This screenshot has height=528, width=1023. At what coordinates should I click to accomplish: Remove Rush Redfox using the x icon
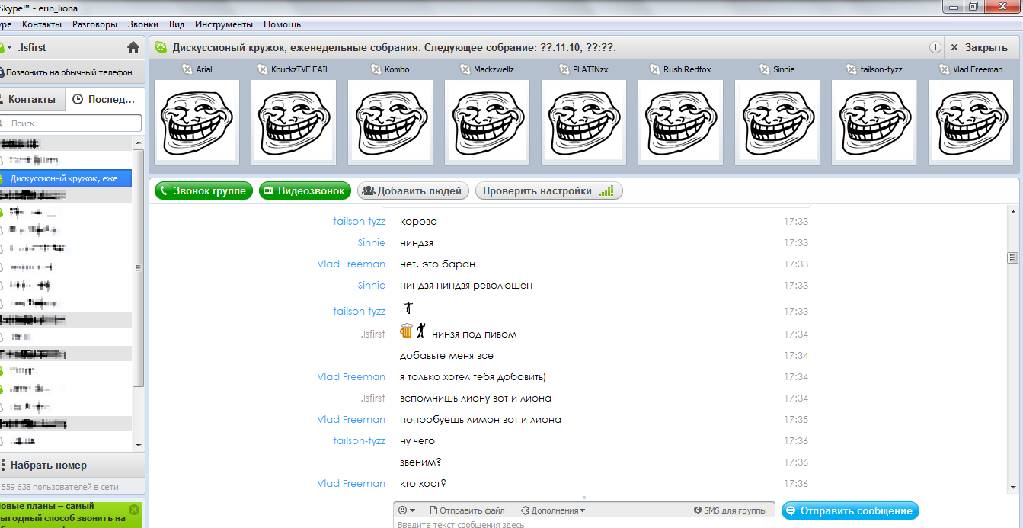(655, 69)
